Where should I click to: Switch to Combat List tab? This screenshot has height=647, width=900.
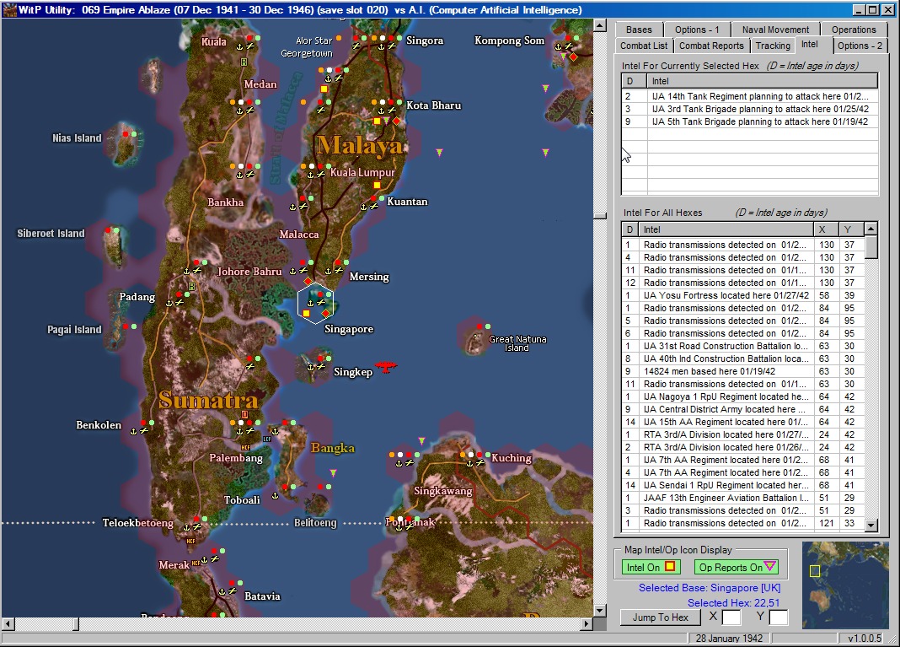[644, 46]
